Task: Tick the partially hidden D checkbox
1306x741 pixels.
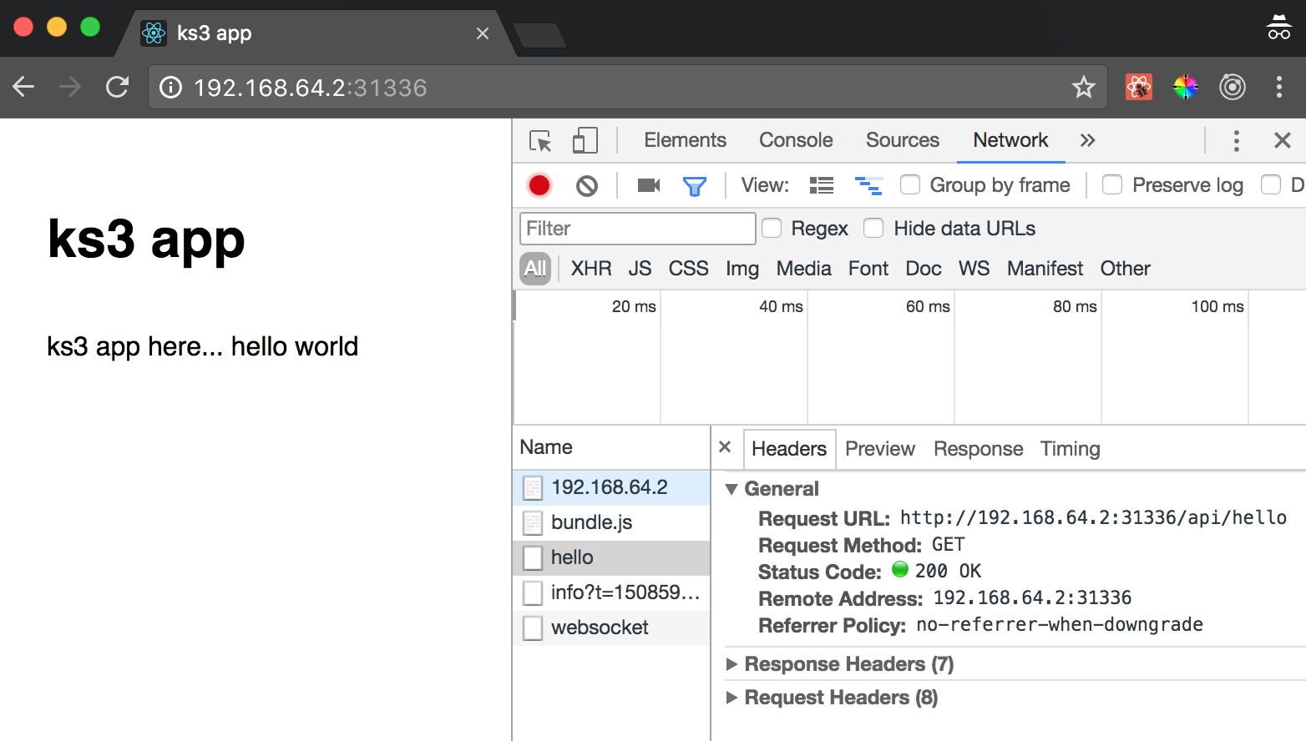Action: [1271, 184]
